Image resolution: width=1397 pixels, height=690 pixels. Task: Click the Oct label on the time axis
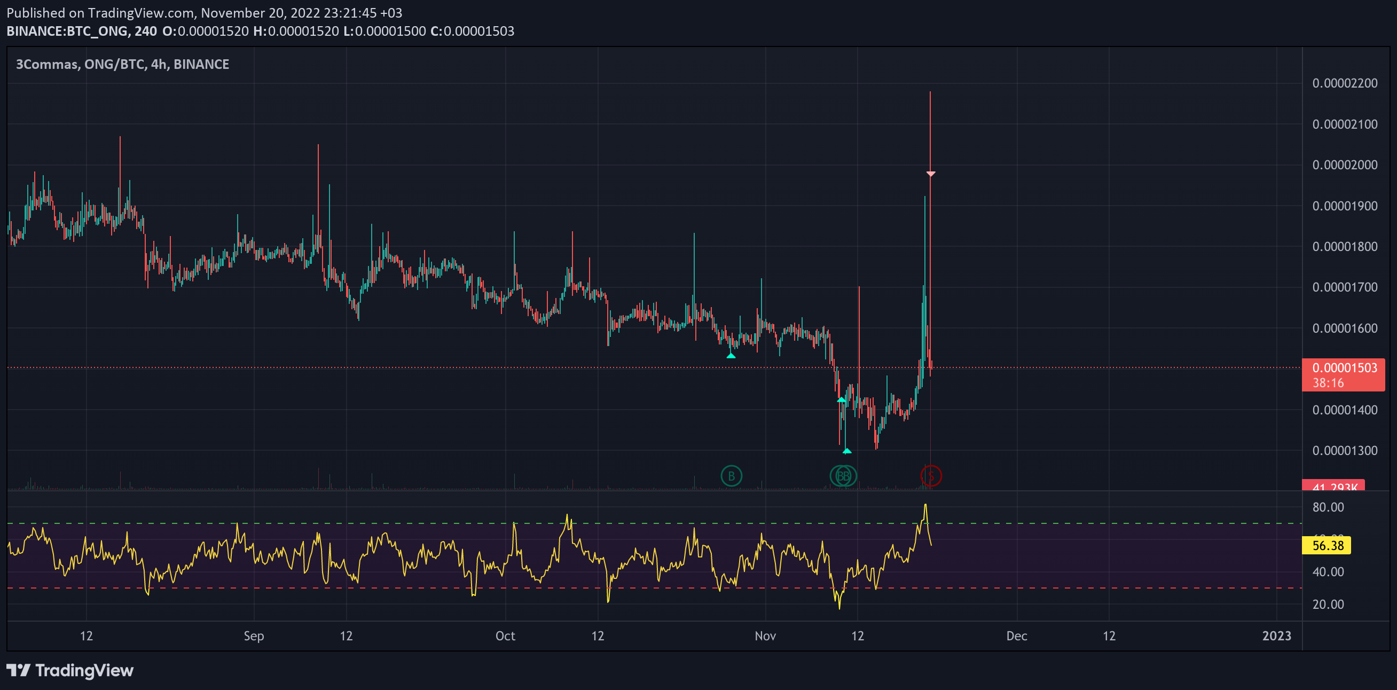point(505,636)
